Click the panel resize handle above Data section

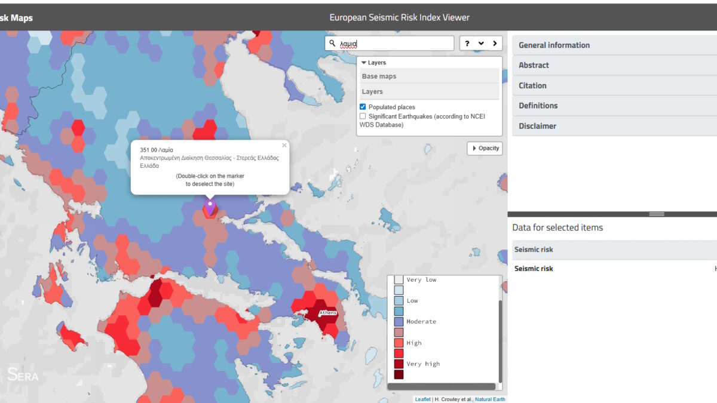coord(656,214)
